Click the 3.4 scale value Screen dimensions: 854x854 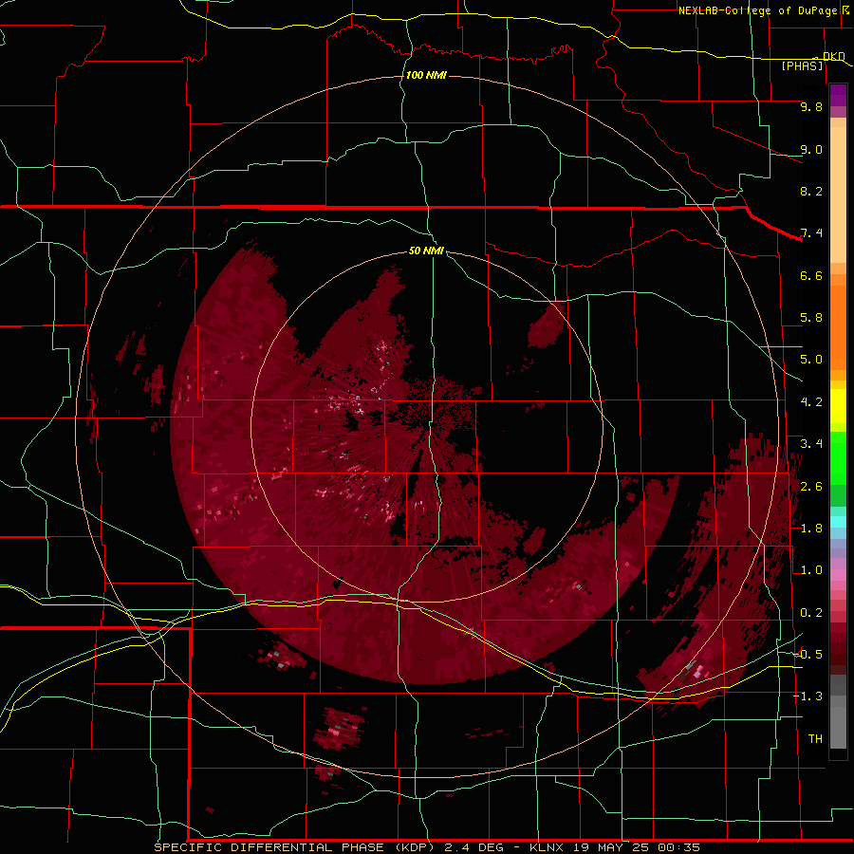(811, 444)
